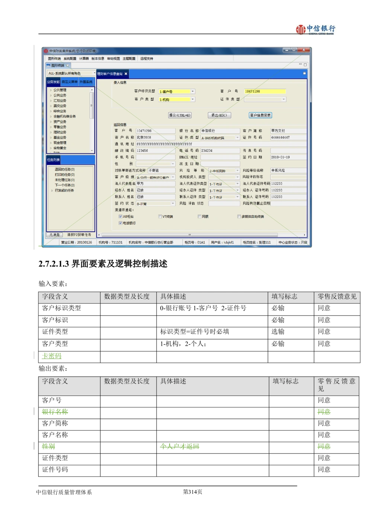Open the ALL-系统默认所有角色 role dropdown
The image size is (372, 526).
point(94,73)
